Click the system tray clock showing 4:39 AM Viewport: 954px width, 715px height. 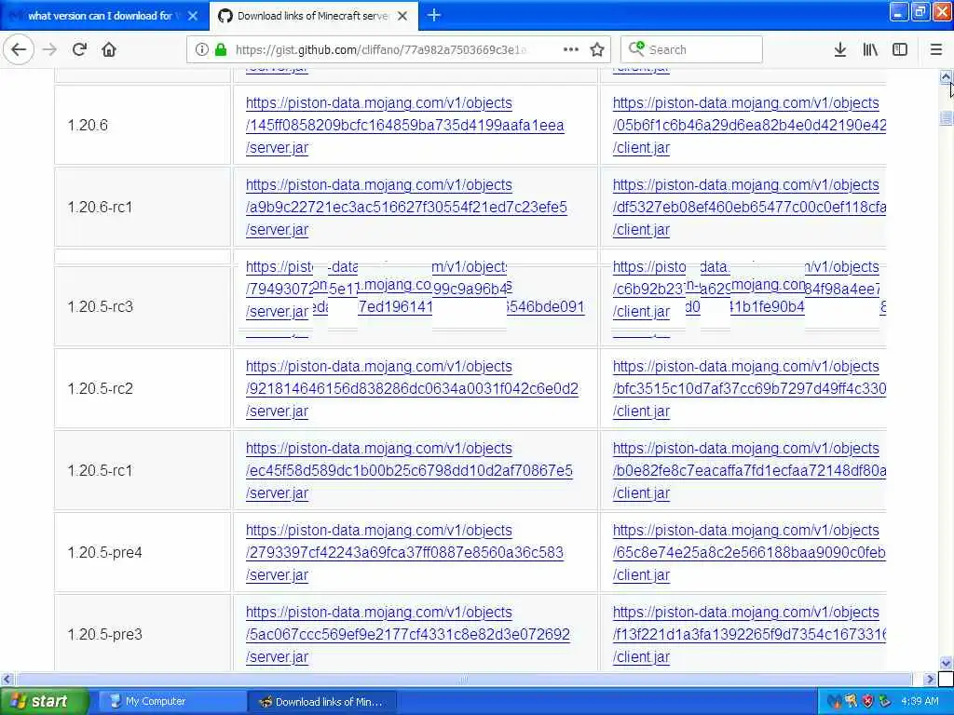click(x=920, y=701)
